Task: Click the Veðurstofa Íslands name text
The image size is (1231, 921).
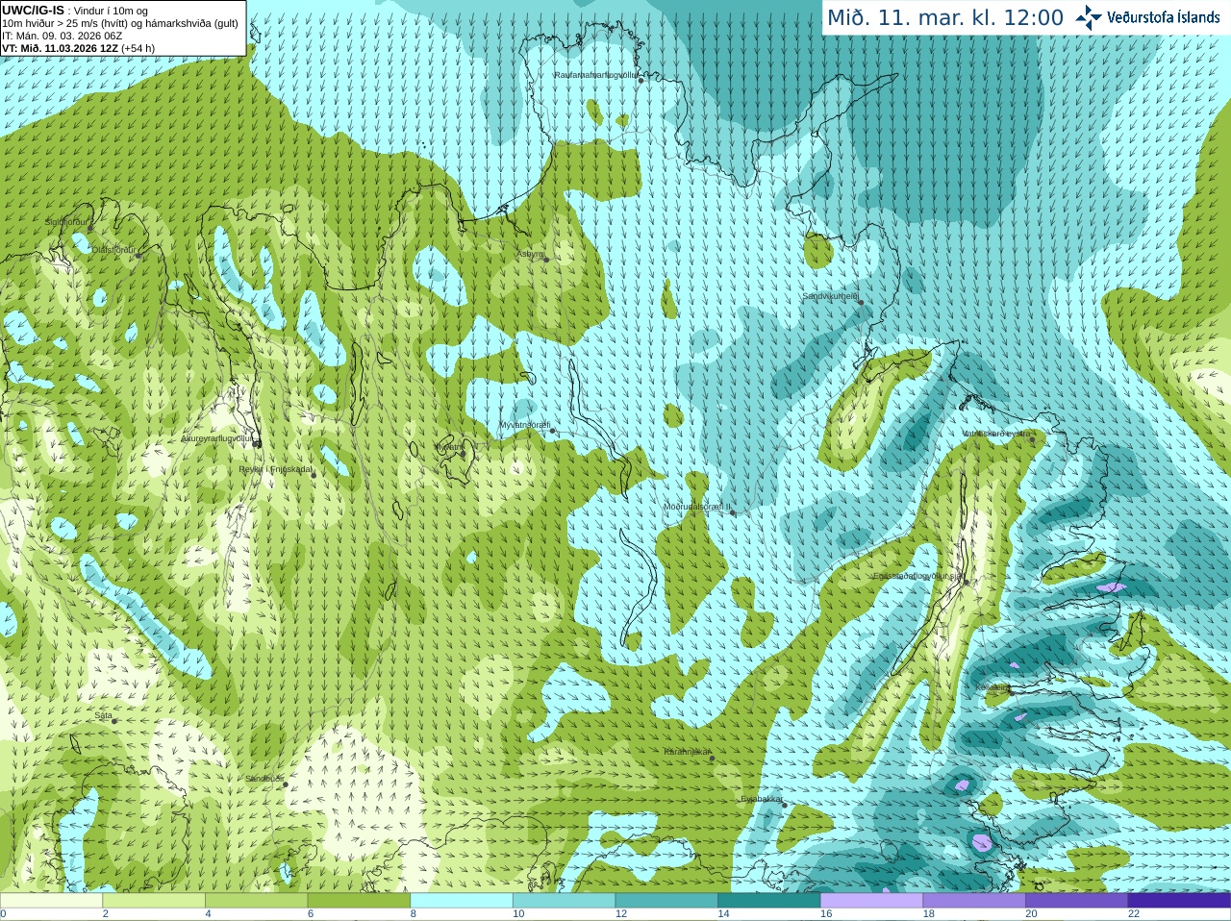Action: [x=1164, y=17]
